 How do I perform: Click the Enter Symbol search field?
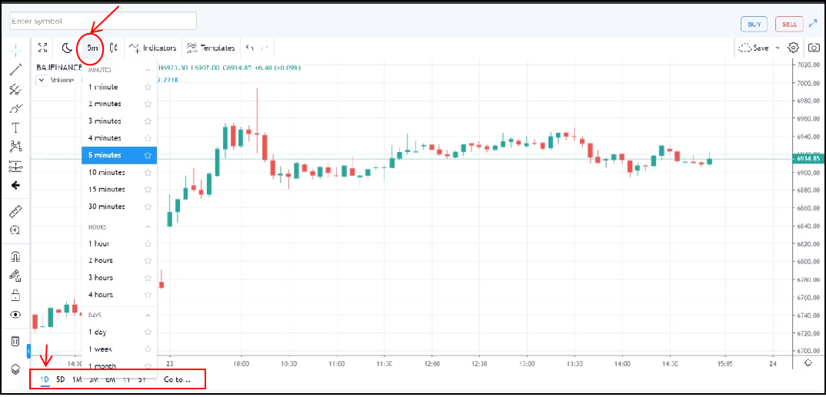click(103, 22)
